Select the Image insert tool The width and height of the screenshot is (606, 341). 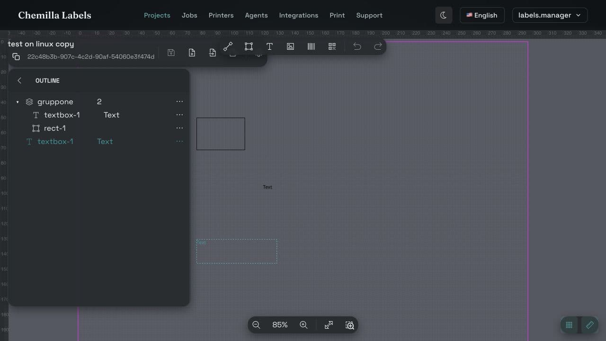(x=290, y=46)
